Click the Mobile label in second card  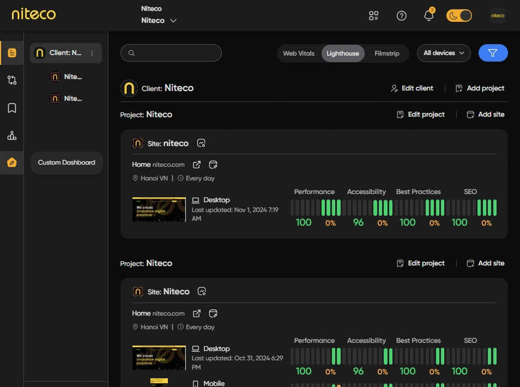[214, 383]
